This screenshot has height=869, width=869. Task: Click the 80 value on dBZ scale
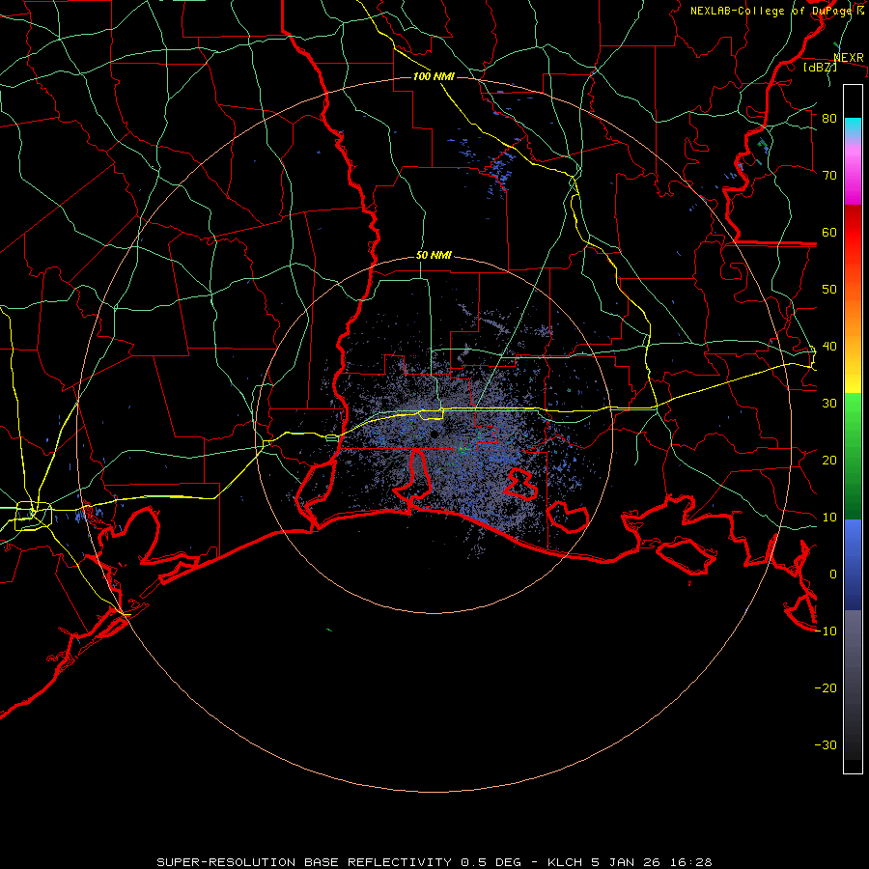[x=829, y=118]
